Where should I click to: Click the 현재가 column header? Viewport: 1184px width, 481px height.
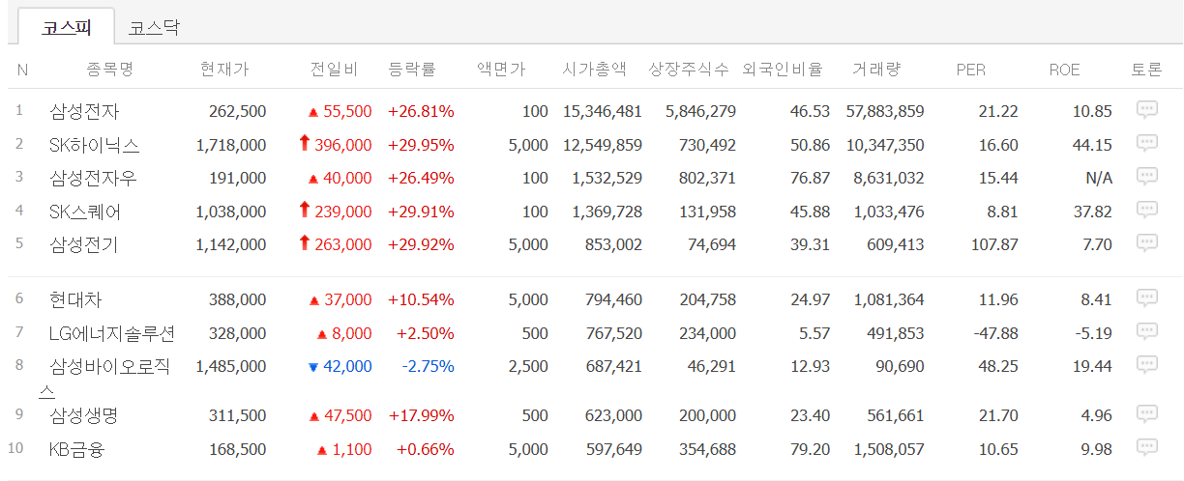(224, 70)
